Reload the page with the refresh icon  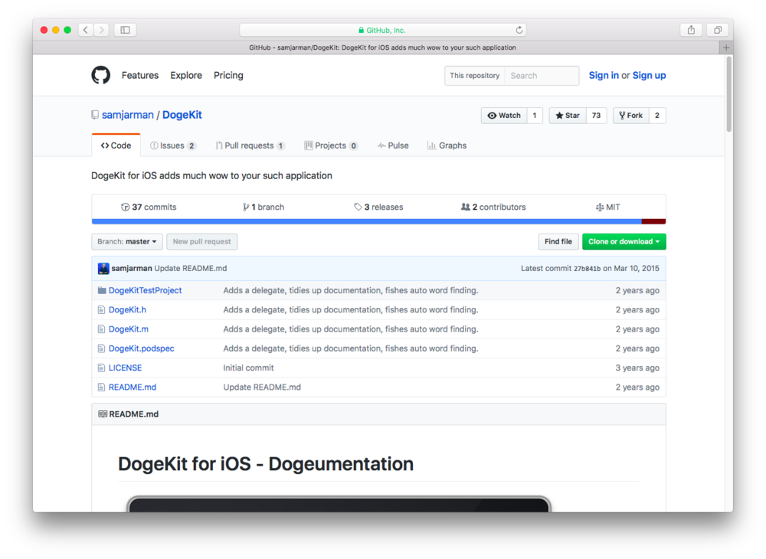coord(519,30)
